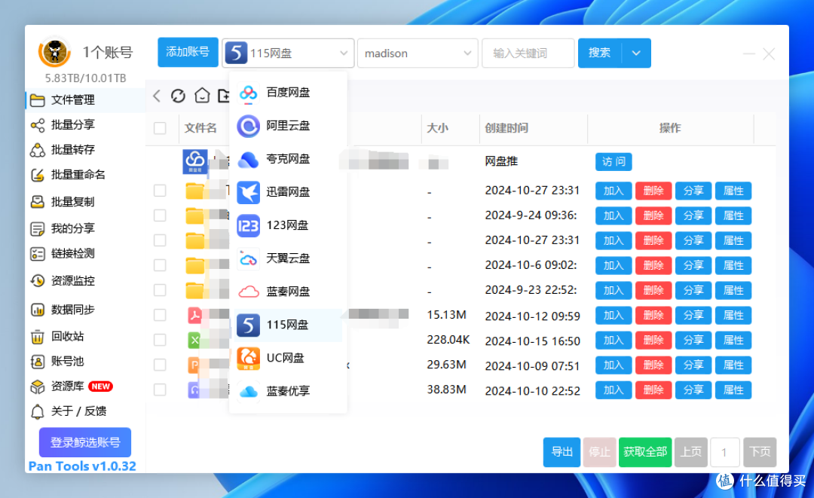Click the 关于 / 反馈 bell icon

pos(38,411)
